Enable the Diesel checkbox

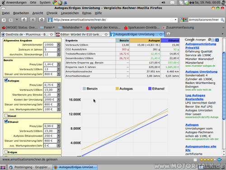tap(6, 116)
